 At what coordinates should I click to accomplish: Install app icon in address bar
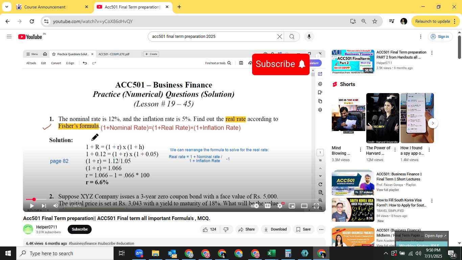click(x=353, y=21)
